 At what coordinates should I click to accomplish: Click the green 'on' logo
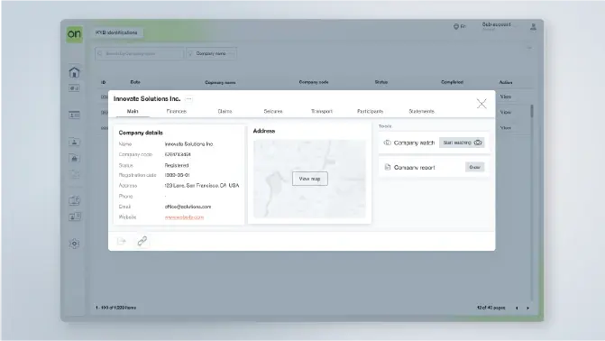[75, 34]
